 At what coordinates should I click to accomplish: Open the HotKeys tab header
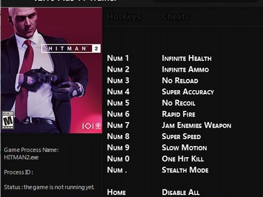pos(123,17)
